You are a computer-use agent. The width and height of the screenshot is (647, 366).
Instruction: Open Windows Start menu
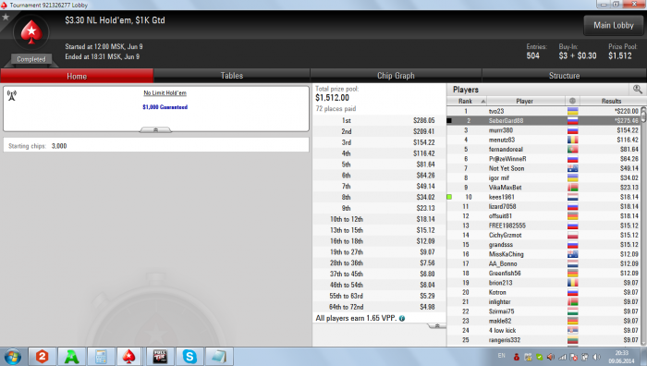(x=12, y=357)
